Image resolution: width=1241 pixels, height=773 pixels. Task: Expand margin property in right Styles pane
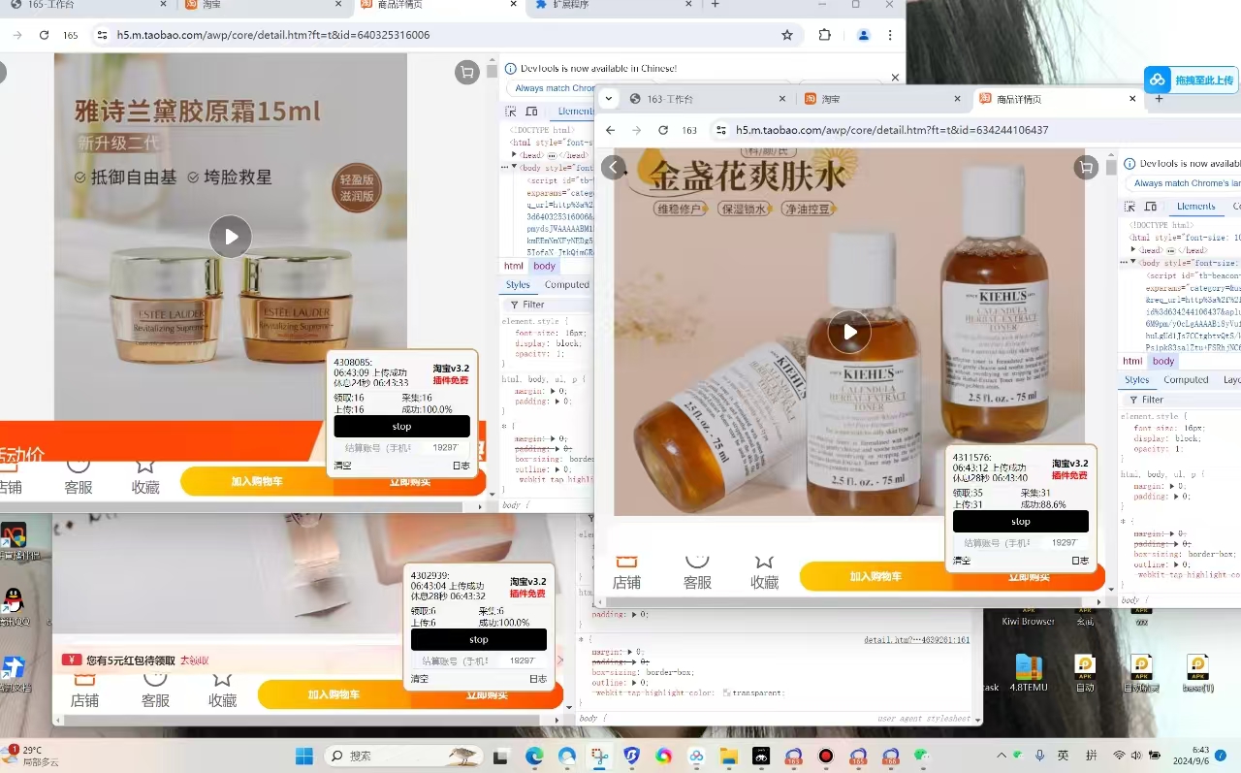(x=1173, y=486)
